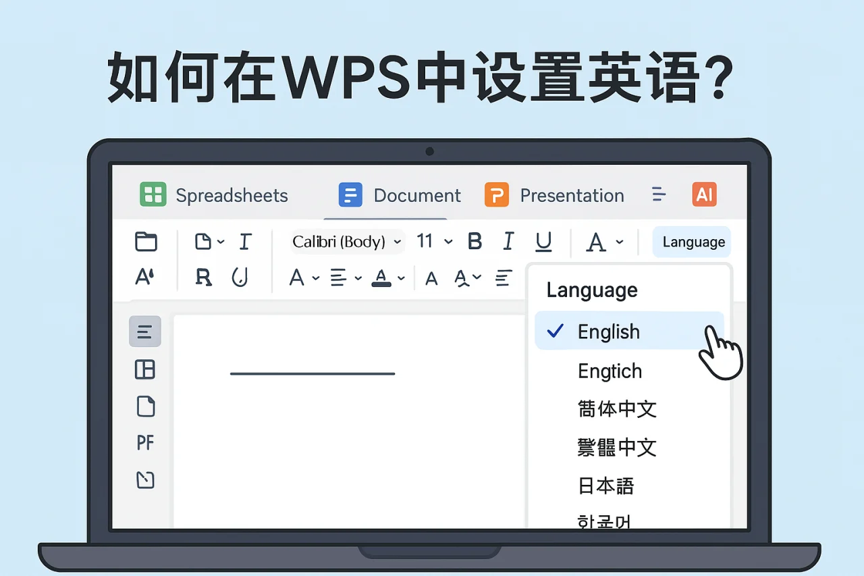Toggle underline formatting
This screenshot has height=576, width=864.
pyautogui.click(x=544, y=241)
